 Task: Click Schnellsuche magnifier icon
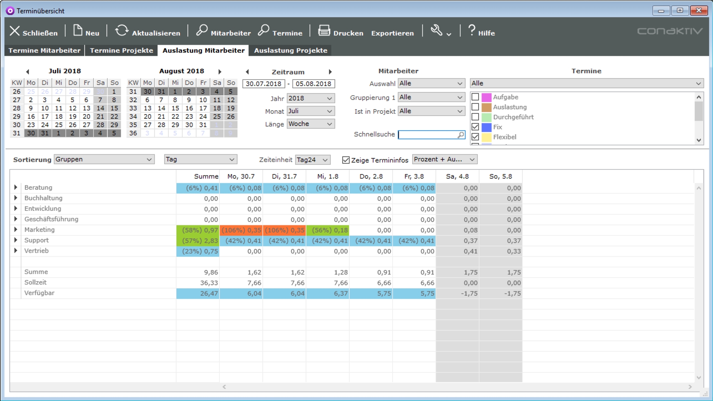coord(461,135)
